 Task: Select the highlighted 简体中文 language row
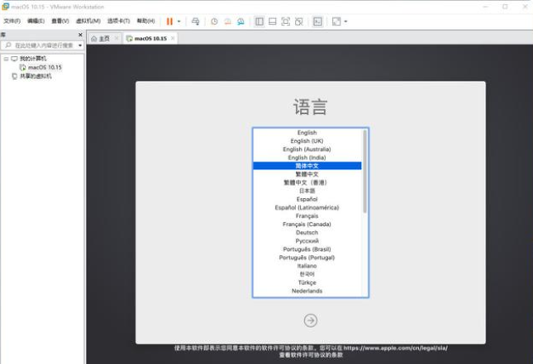(307, 166)
